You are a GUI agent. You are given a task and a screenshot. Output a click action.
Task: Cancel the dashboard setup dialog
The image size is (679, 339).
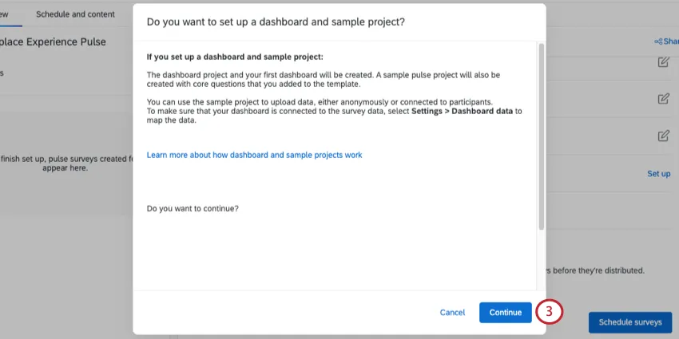452,313
